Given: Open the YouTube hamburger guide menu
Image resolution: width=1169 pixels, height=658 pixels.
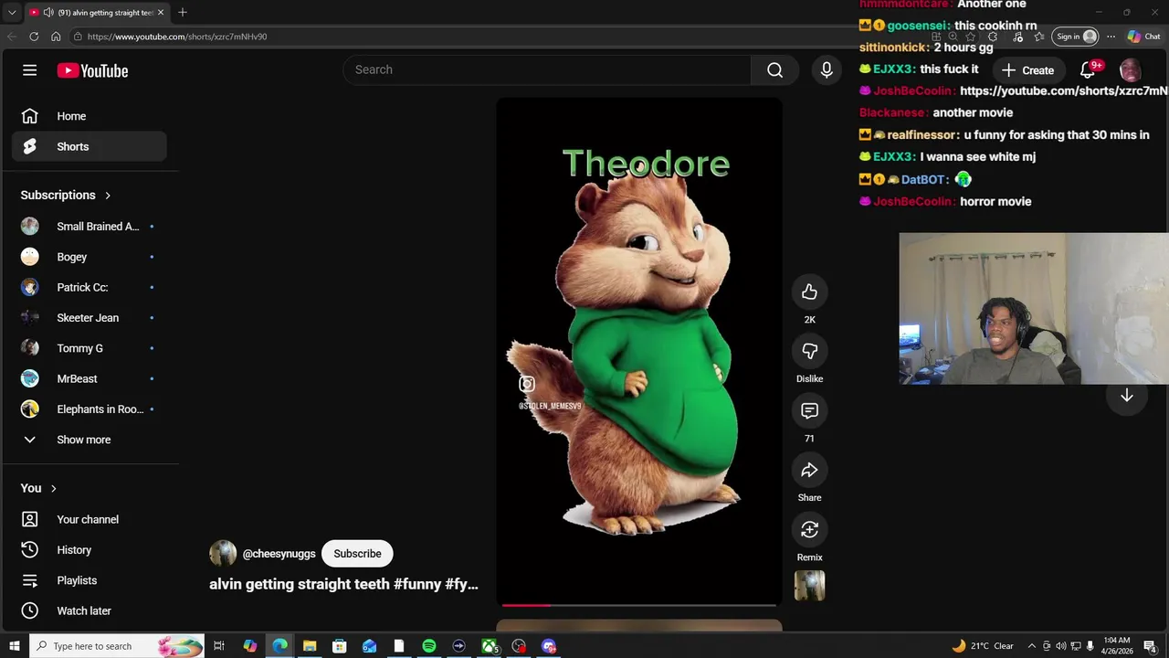Looking at the screenshot, I should pos(29,70).
